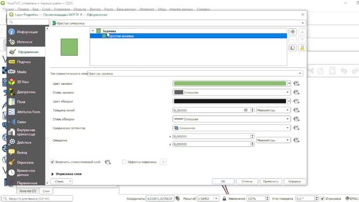
Task: Open the Информация section
Action: click(26, 32)
